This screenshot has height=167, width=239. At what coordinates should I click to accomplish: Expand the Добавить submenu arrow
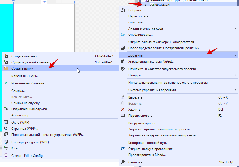235,55
